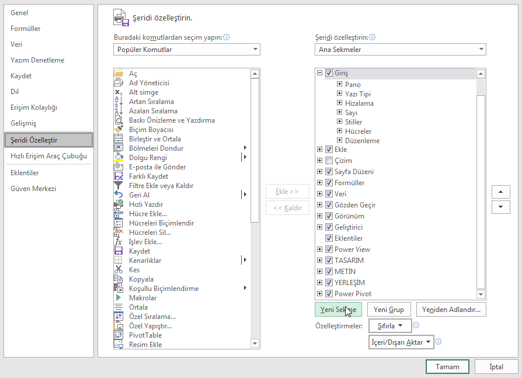Click the Yeniden Adlandır button
Image resolution: width=522 pixels, height=378 pixels.
pyautogui.click(x=451, y=310)
